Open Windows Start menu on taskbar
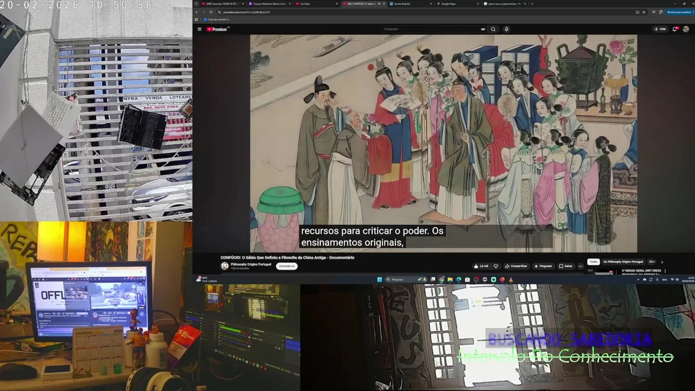695x391 pixels. pyautogui.click(x=380, y=280)
